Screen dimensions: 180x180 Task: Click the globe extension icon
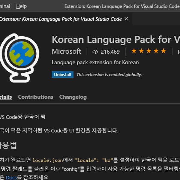click(x=19, y=58)
